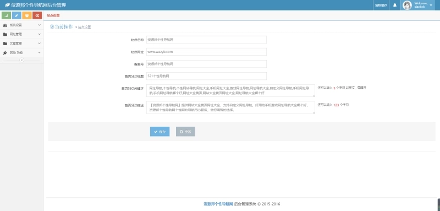Click the header title 资源邦个性导航网后台管理
Image resolution: width=440 pixels, height=211 pixels.
(38, 5)
